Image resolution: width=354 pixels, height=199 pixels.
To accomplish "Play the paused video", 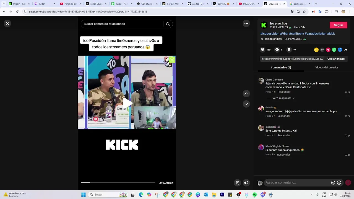I will 127,103.
